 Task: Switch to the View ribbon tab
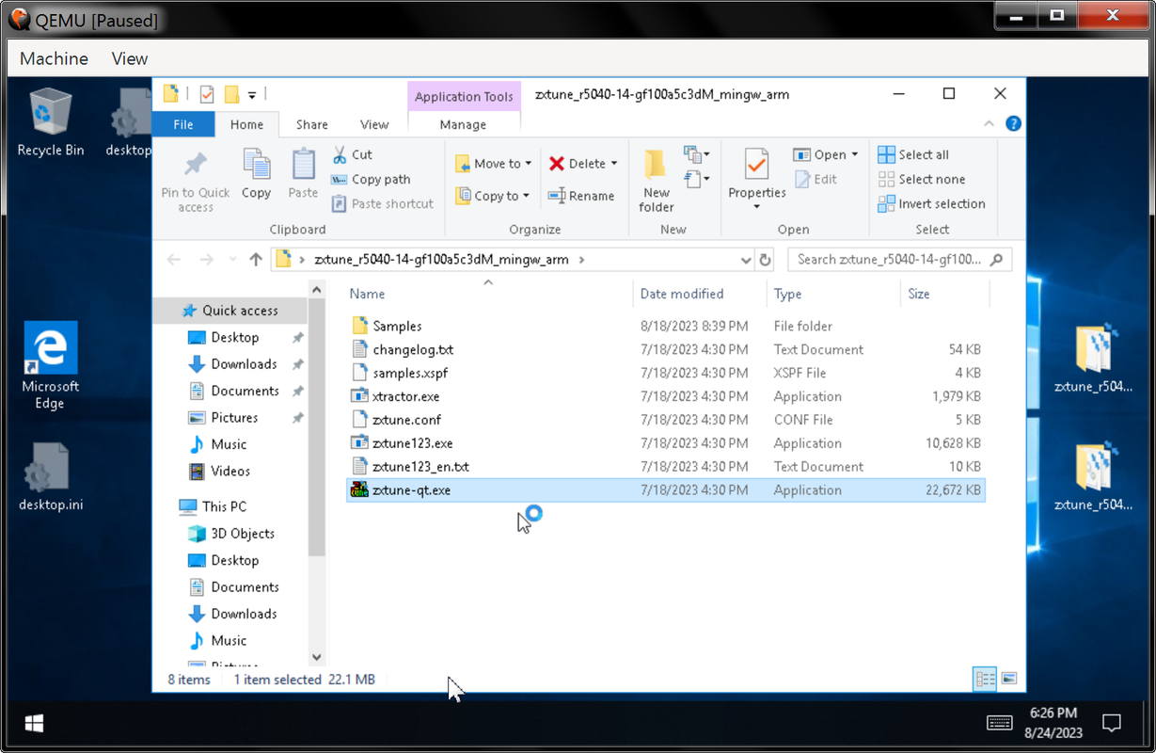click(374, 124)
